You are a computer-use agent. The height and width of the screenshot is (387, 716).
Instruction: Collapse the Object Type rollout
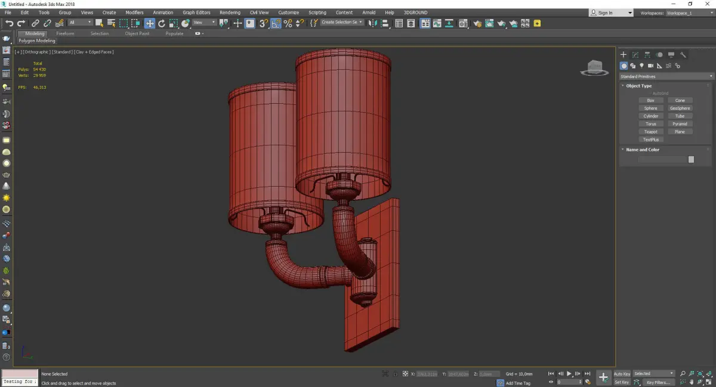point(638,86)
